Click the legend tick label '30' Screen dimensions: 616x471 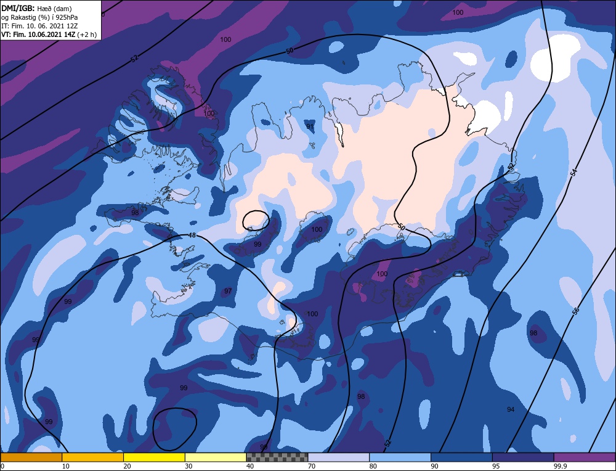188,466
